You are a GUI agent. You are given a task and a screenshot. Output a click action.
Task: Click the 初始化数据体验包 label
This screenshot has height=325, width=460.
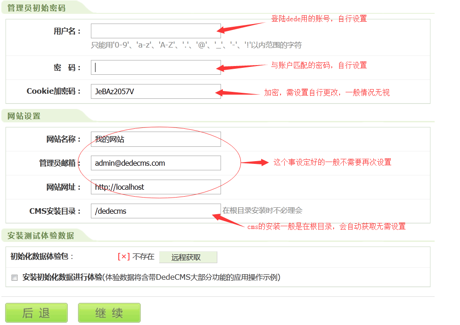pyautogui.click(x=42, y=256)
